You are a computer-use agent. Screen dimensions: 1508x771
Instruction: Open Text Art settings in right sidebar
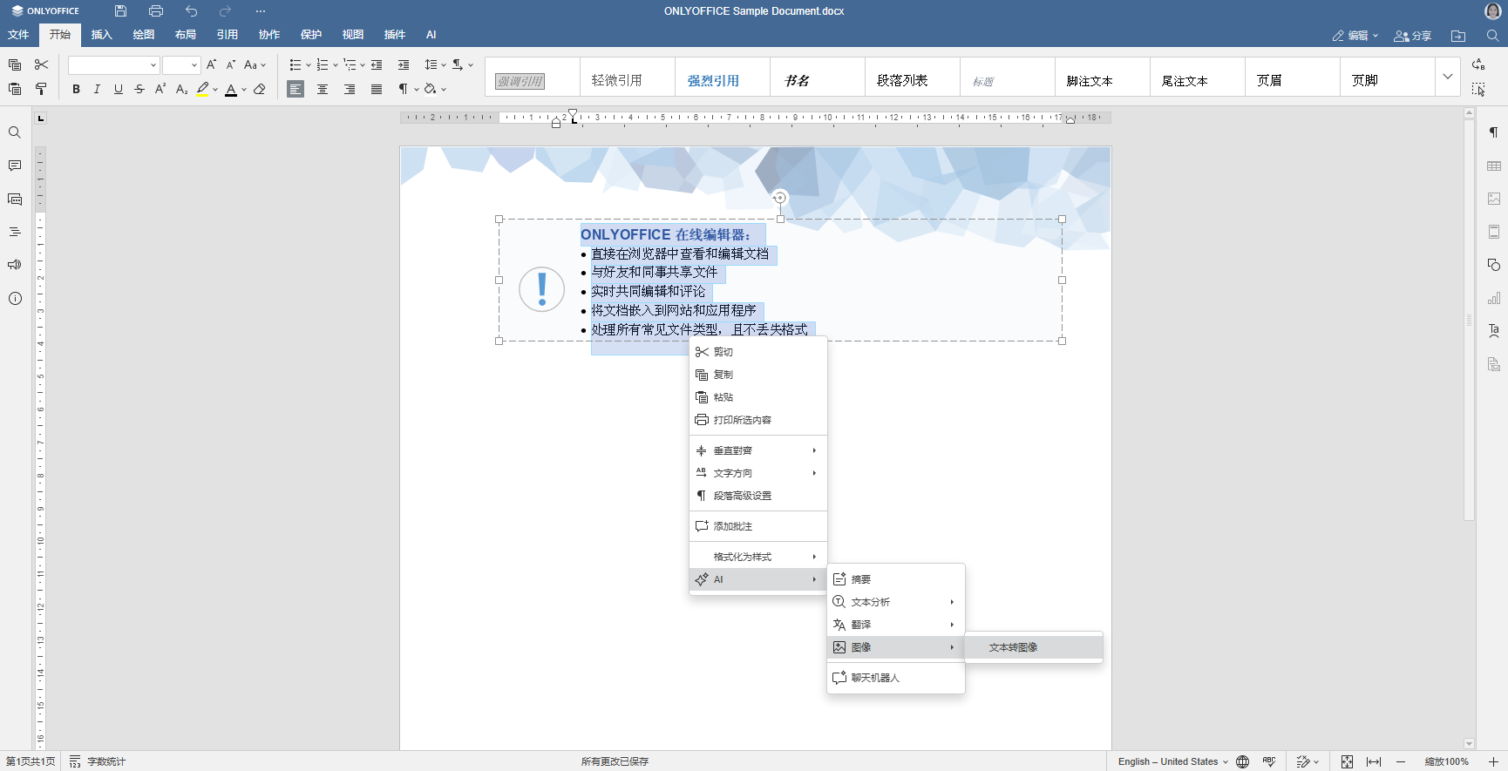(x=1493, y=331)
